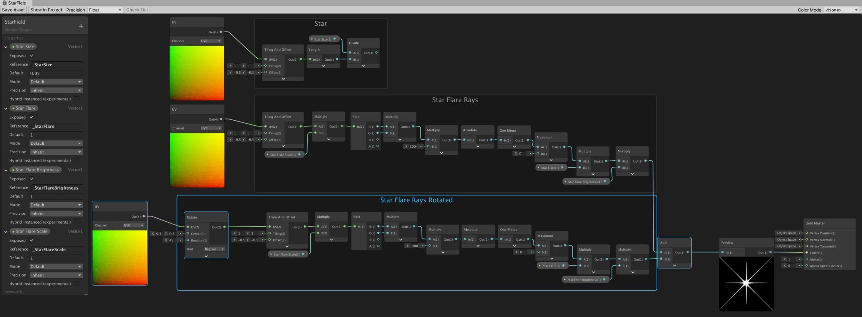Click the Color(3) port on Unlit Master
The width and height of the screenshot is (862, 317).
coord(807,253)
